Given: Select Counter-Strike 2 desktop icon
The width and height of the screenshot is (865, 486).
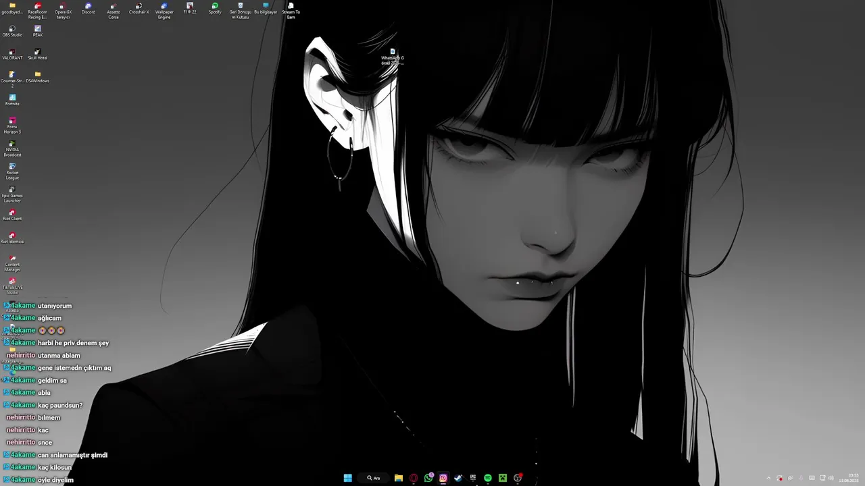Looking at the screenshot, I should 12,79.
